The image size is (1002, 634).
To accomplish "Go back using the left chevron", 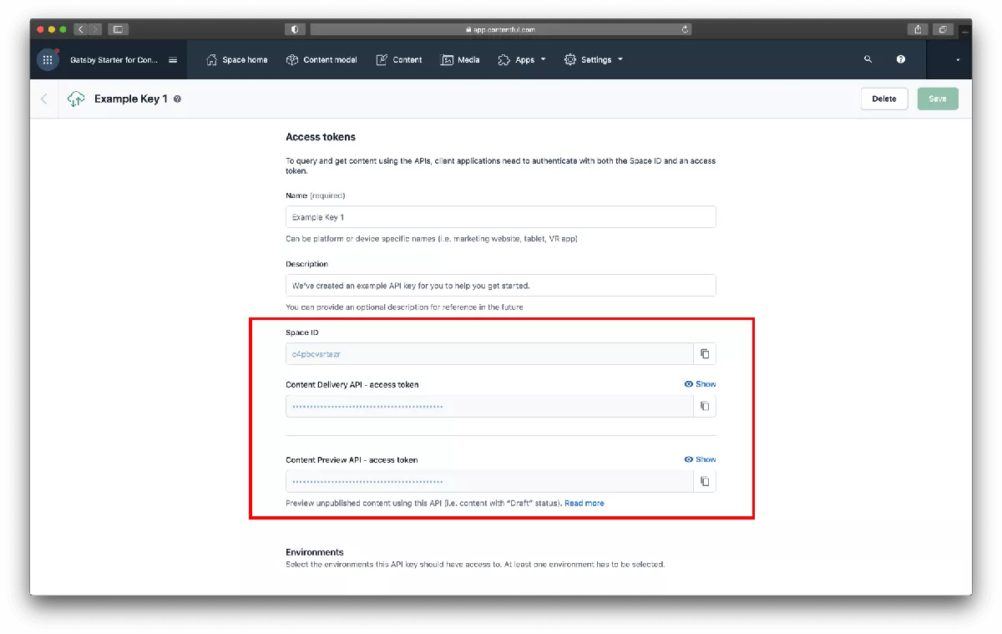I will (44, 99).
